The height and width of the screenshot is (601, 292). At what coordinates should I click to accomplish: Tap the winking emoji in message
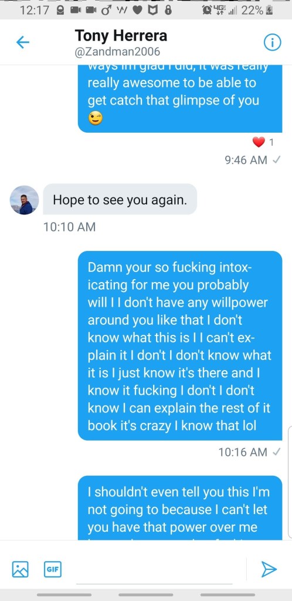[x=96, y=119]
